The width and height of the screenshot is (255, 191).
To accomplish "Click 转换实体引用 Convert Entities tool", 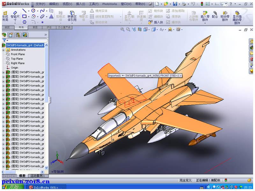I will click(x=72, y=16).
